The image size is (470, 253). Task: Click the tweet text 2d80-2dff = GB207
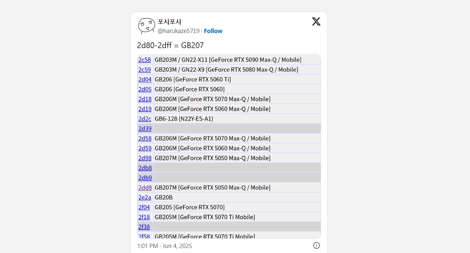[170, 45]
